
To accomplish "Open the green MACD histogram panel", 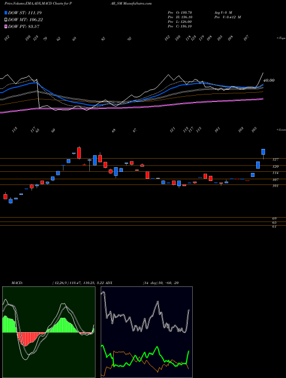I will tap(49, 332).
